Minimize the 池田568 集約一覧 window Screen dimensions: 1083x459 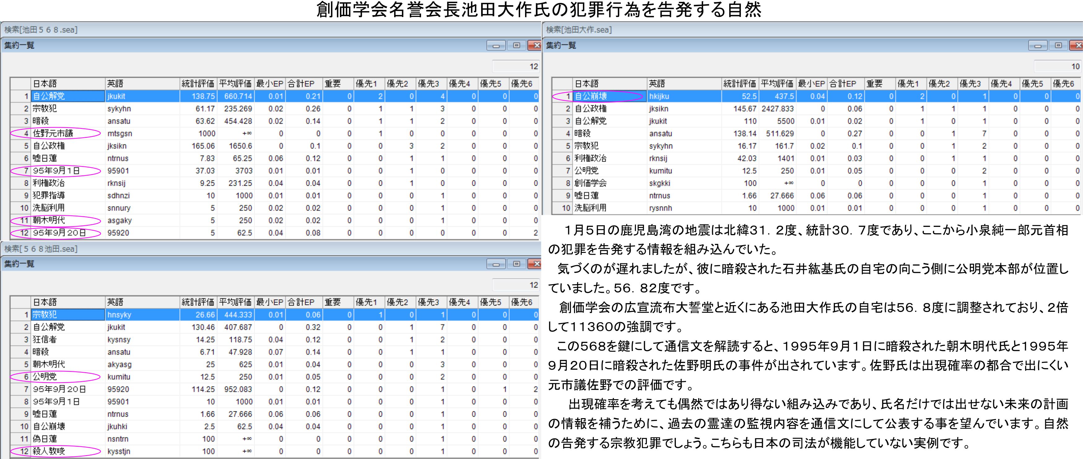496,45
